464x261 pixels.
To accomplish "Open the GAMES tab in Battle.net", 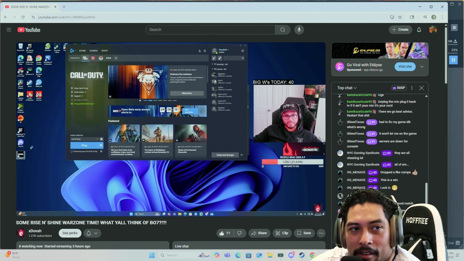I will [x=94, y=51].
